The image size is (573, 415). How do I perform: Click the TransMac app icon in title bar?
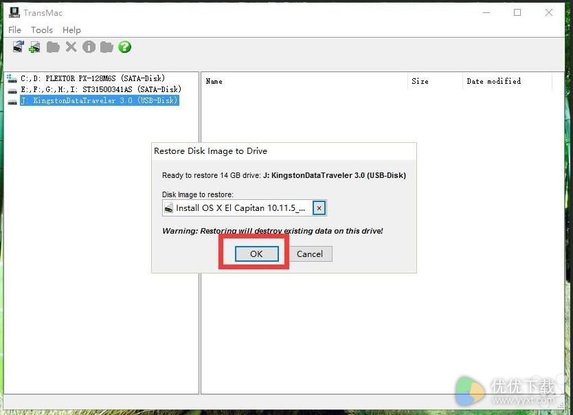14,12
